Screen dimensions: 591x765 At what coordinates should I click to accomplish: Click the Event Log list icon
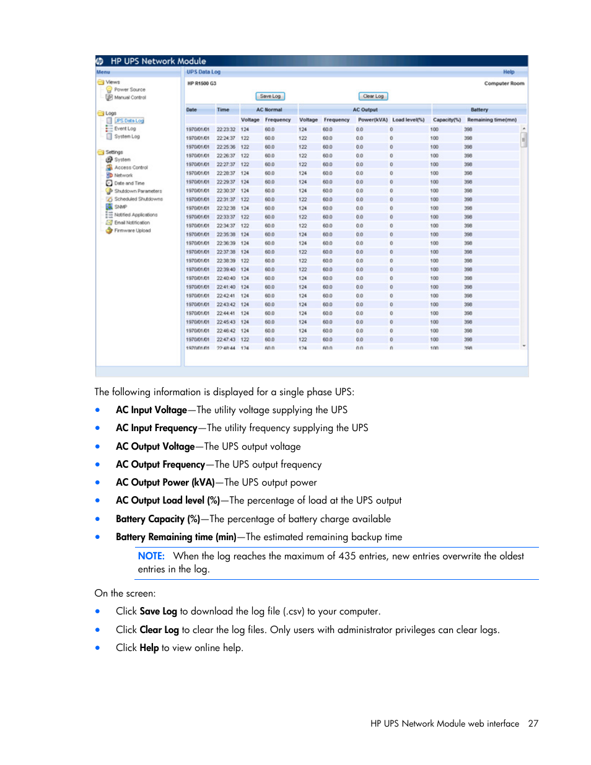click(x=109, y=129)
